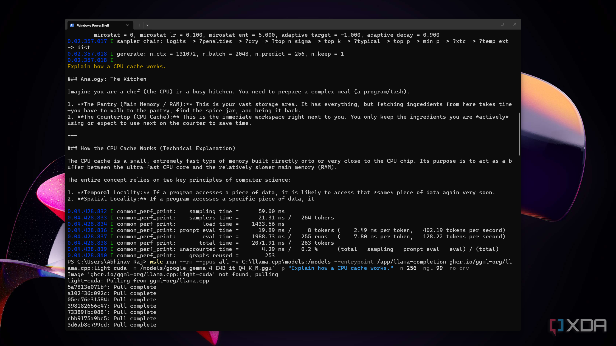Click the 'google_gemma-4-E4B-it-Q4_K_M.gguf' model path
This screenshot has height=346, width=616.
pos(207,268)
